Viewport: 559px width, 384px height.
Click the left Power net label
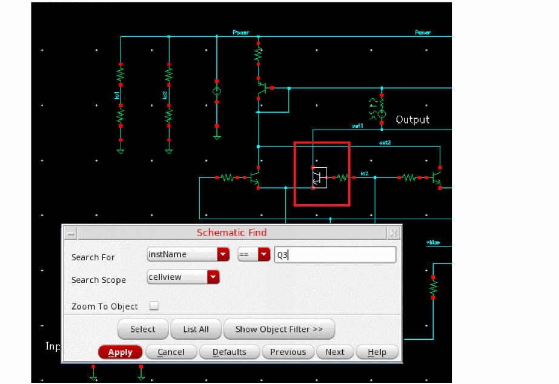click(240, 33)
